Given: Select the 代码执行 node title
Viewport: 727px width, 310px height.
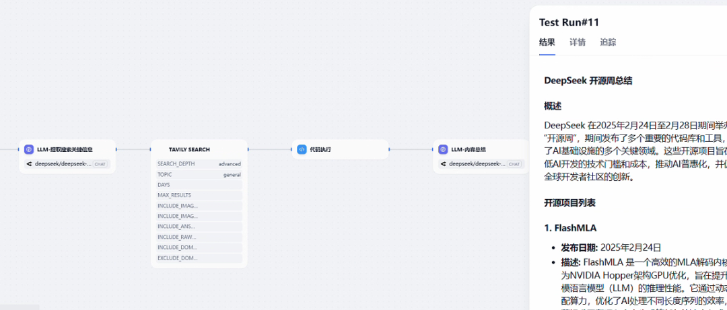Looking at the screenshot, I should (320, 150).
